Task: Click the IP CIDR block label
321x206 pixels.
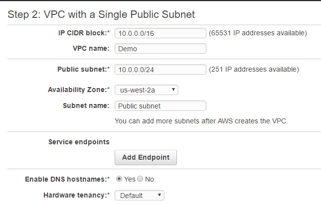Action: pyautogui.click(x=84, y=33)
